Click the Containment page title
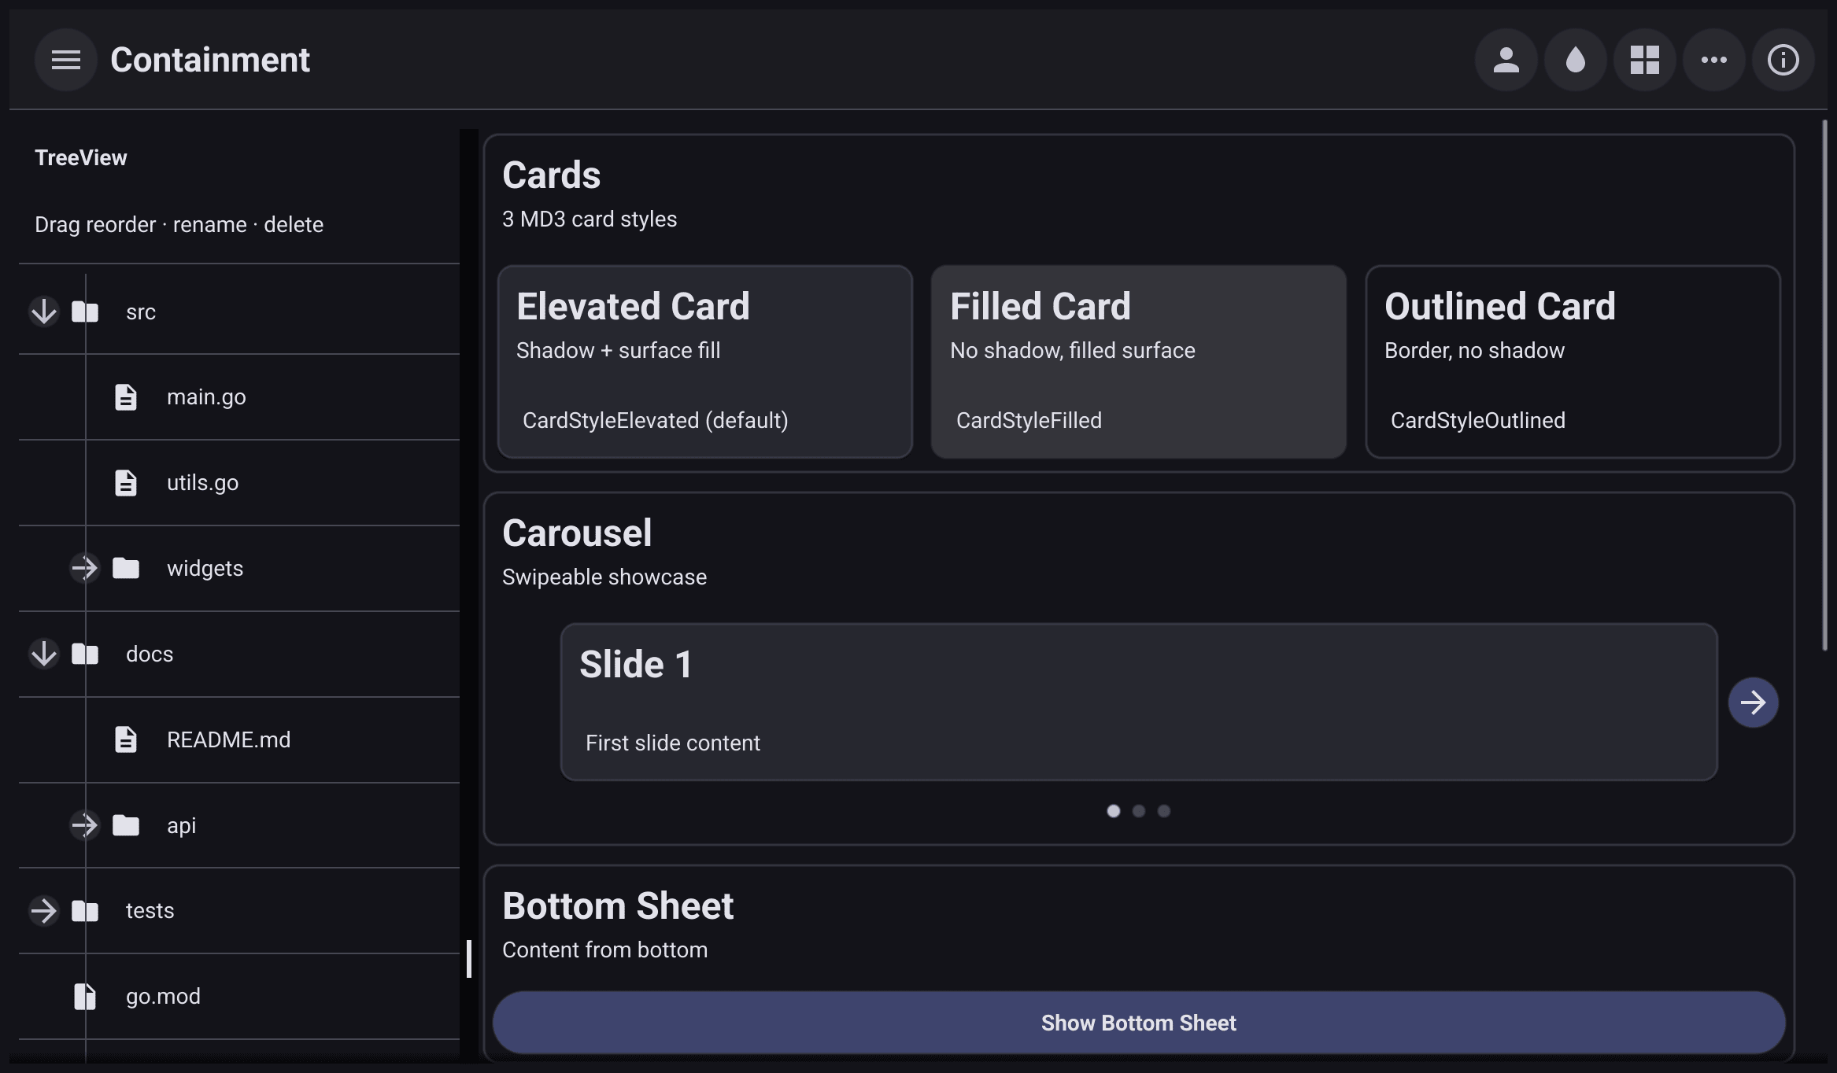The image size is (1837, 1073). point(210,60)
